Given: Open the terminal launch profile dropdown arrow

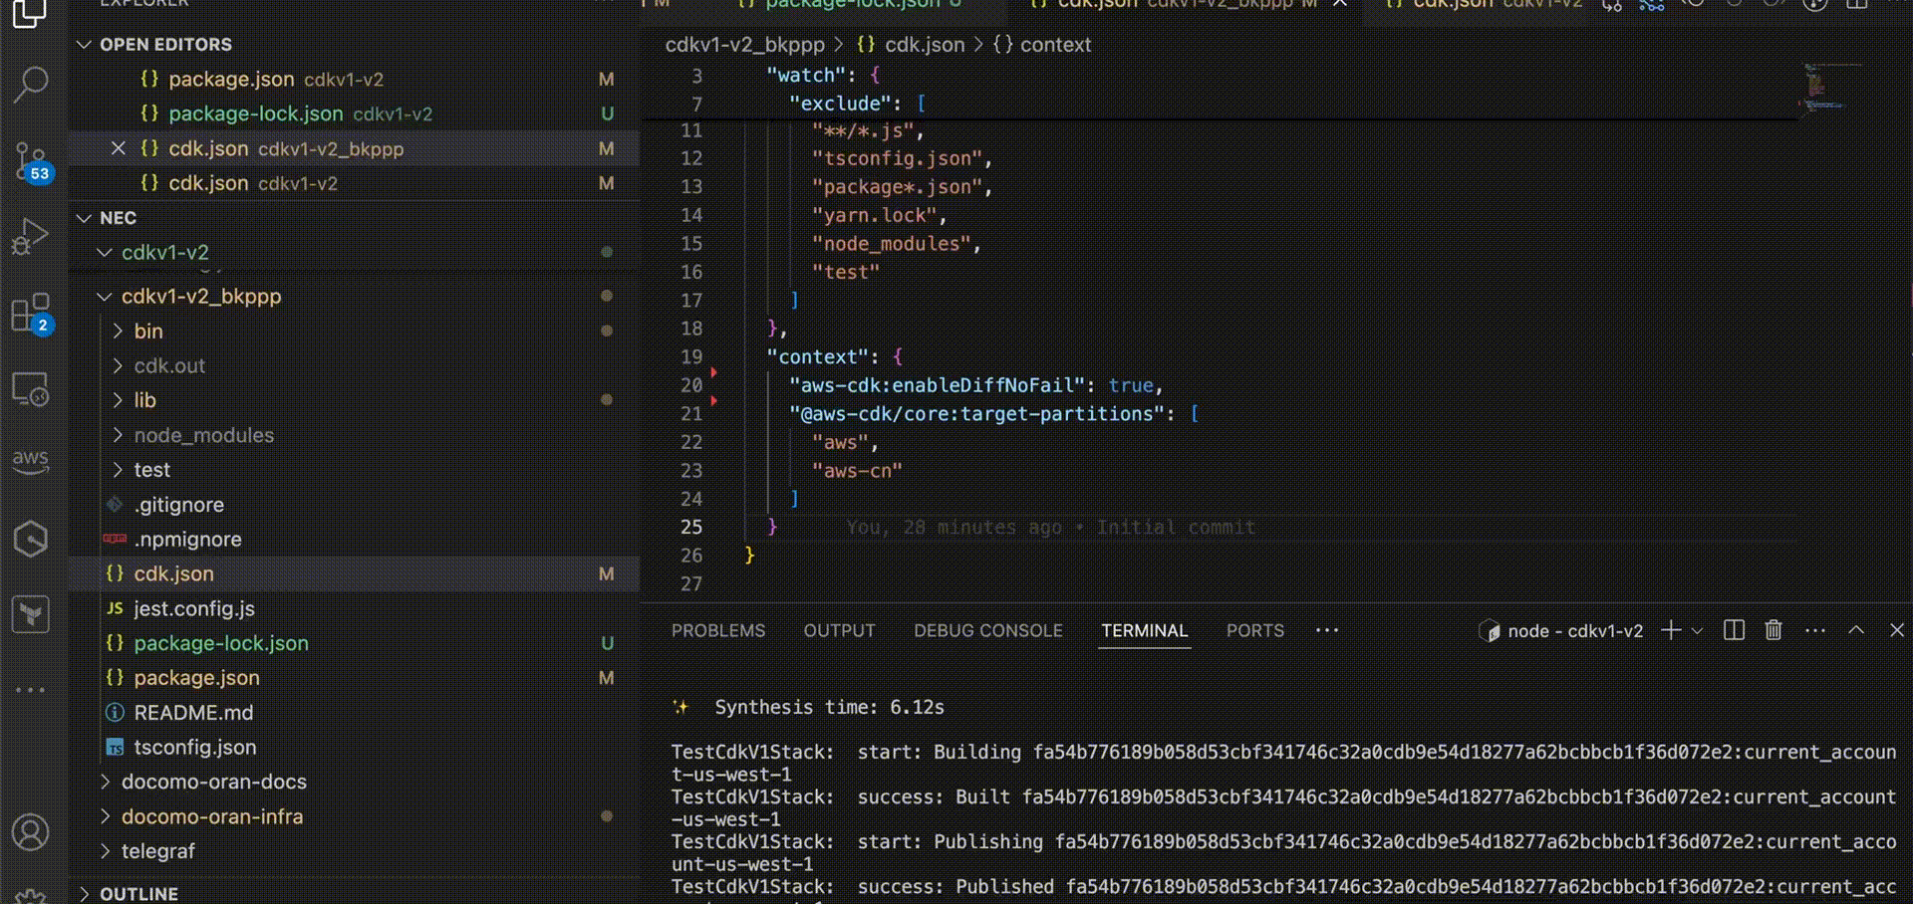Looking at the screenshot, I should click(1698, 630).
